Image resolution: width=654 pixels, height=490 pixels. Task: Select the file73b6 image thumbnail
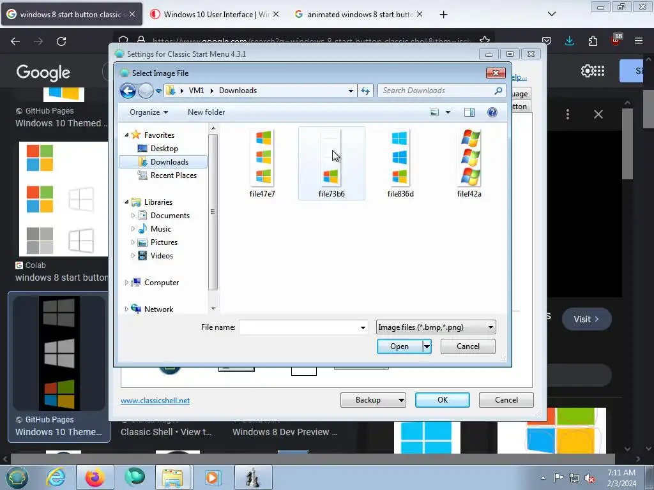coord(331,158)
